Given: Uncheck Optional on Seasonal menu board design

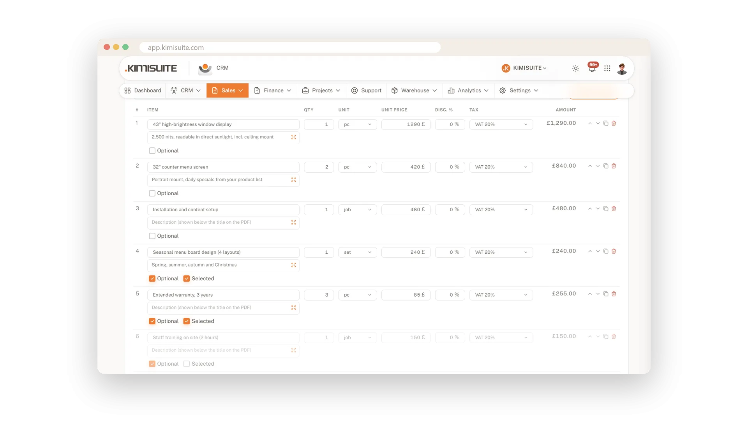Looking at the screenshot, I should click(x=152, y=278).
